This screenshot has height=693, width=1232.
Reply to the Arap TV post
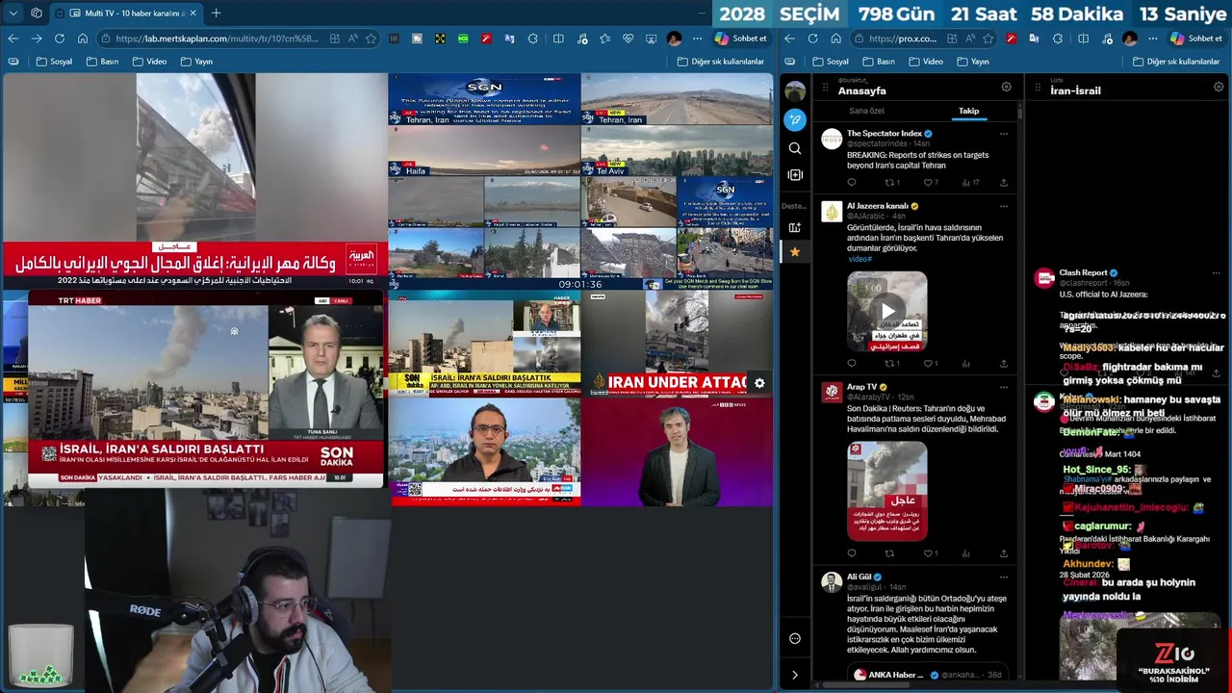pyautogui.click(x=852, y=553)
